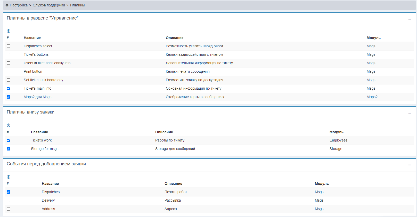417x217 pixels.
Task: Turn off the Storage for msgs checkbox
Action: [9, 149]
